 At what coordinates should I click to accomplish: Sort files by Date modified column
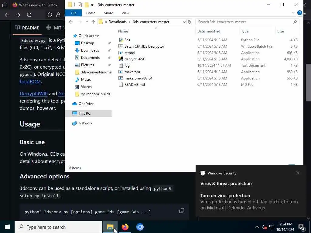(x=209, y=31)
